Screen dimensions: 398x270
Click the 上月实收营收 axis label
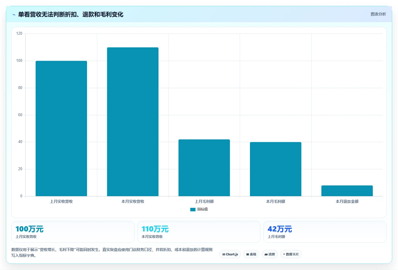pyautogui.click(x=61, y=201)
